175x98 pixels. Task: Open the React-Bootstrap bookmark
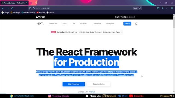tap(28, 13)
